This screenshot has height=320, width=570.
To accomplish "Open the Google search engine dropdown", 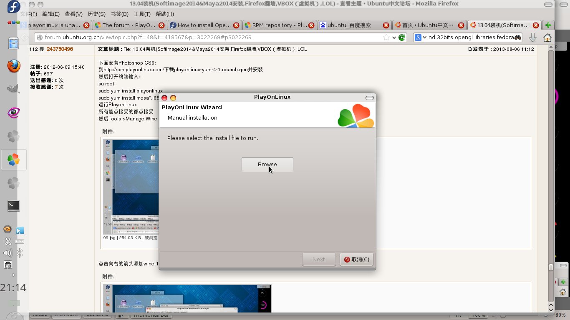I will click(x=421, y=37).
